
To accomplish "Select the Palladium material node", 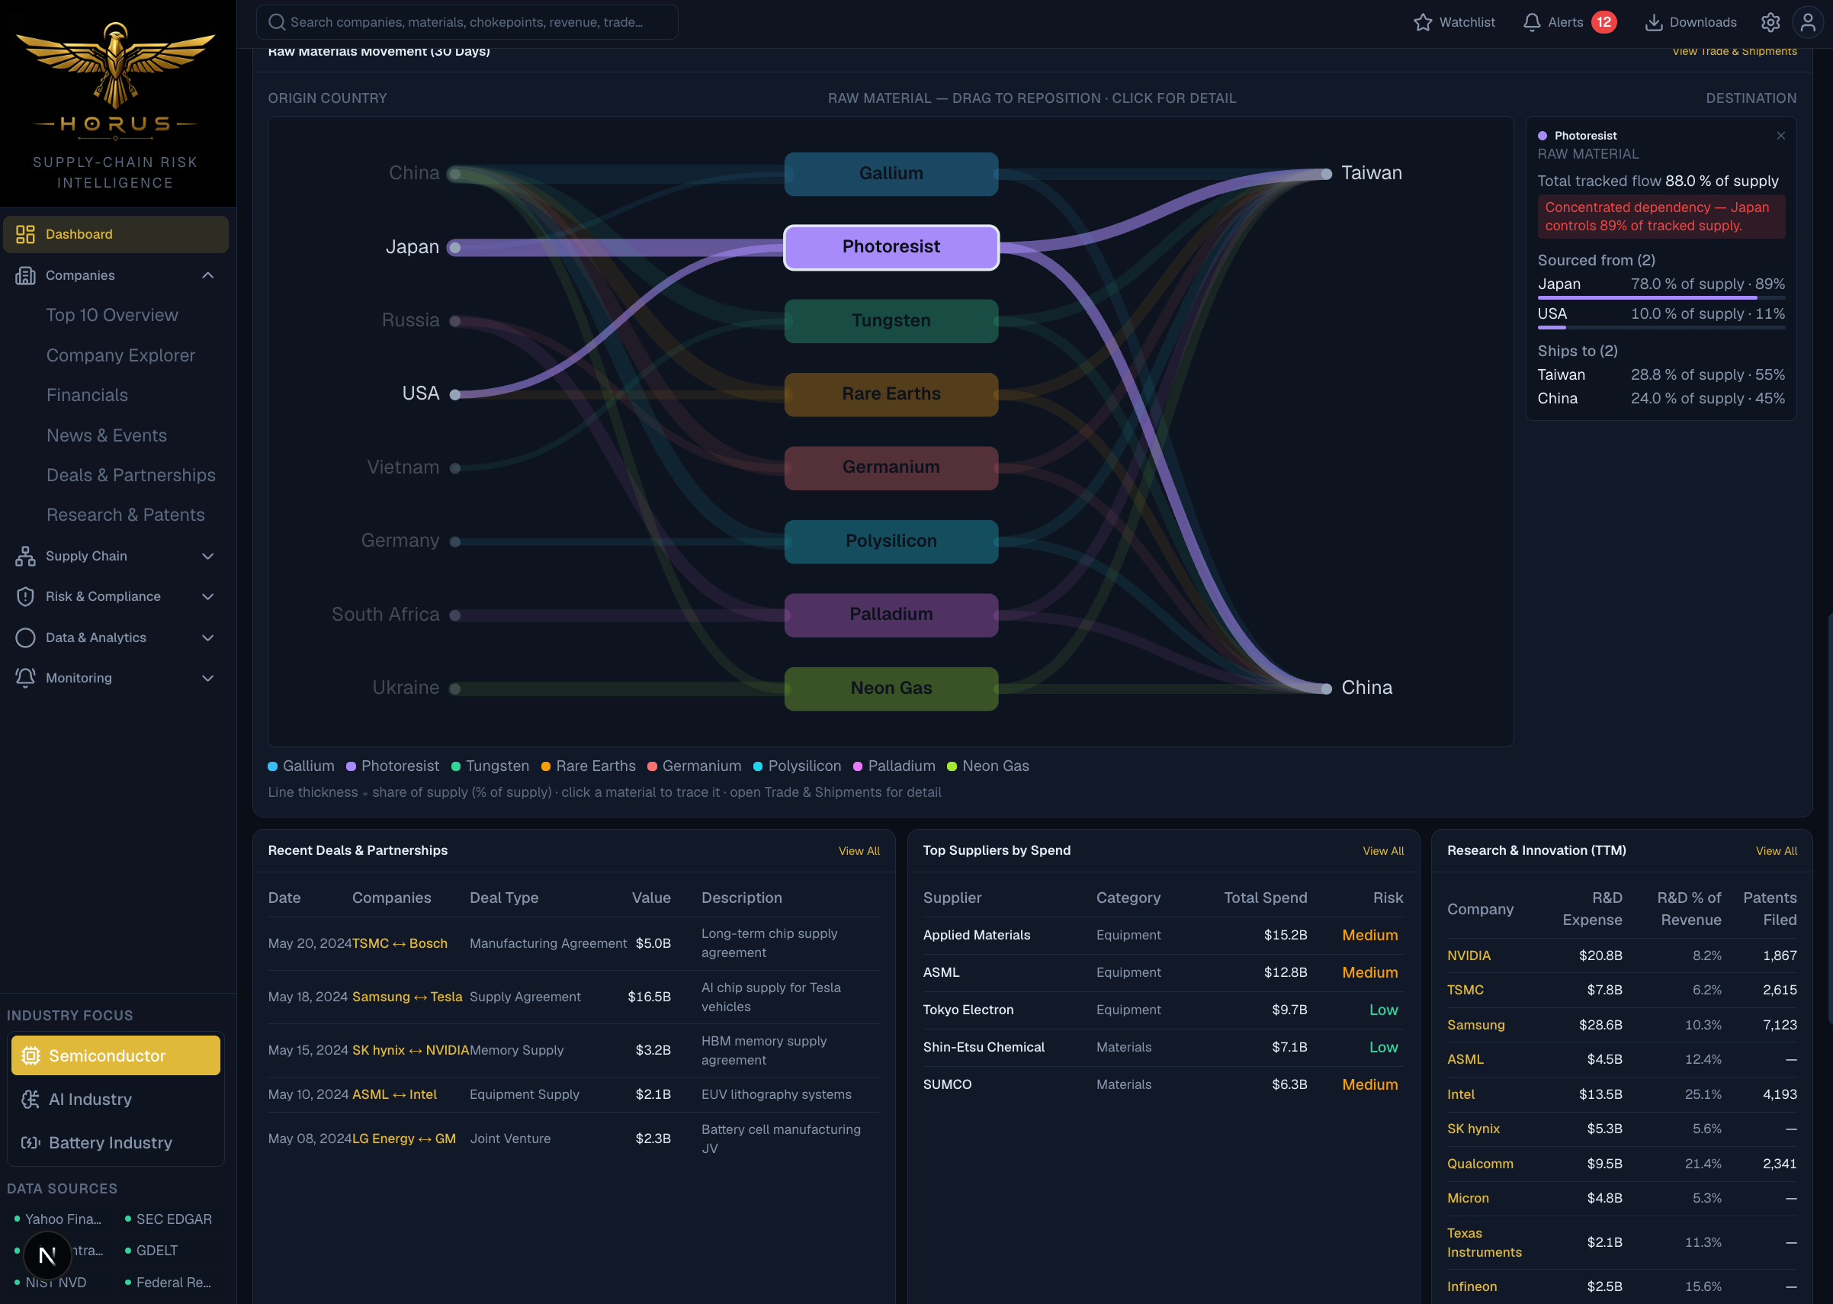I will click(891, 615).
